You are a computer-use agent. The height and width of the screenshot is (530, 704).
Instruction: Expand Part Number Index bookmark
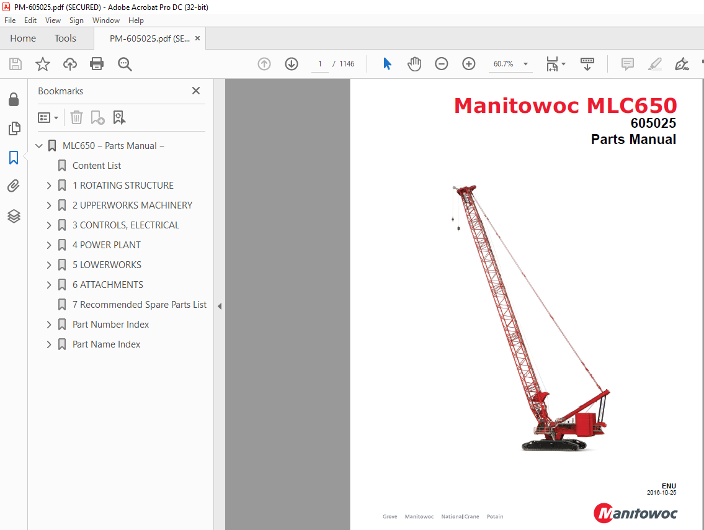point(49,325)
